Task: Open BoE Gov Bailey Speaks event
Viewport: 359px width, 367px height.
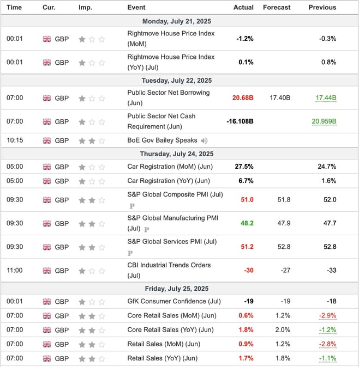Action: [162, 140]
